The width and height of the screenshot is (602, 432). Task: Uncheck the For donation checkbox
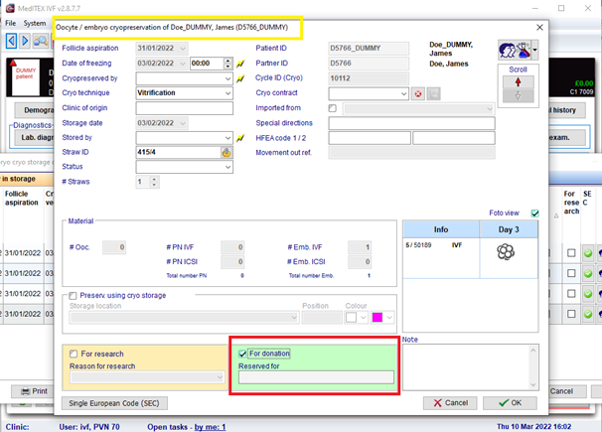(242, 354)
